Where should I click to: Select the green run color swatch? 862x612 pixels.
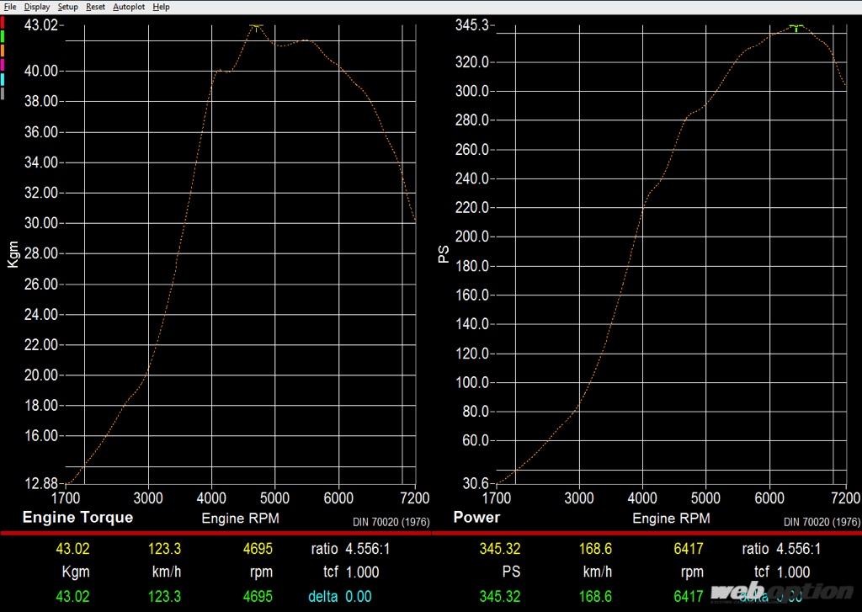click(x=3, y=36)
